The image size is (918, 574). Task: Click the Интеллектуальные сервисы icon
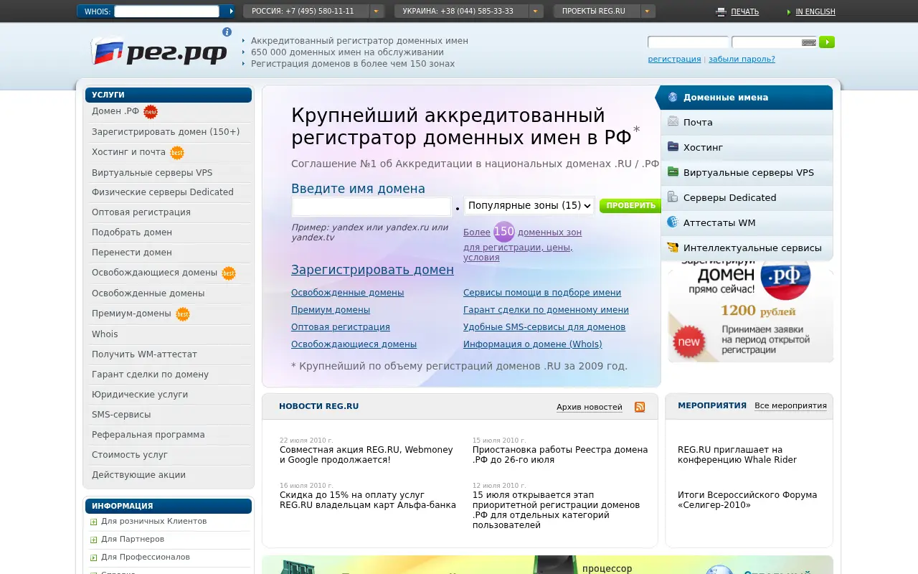[673, 248]
